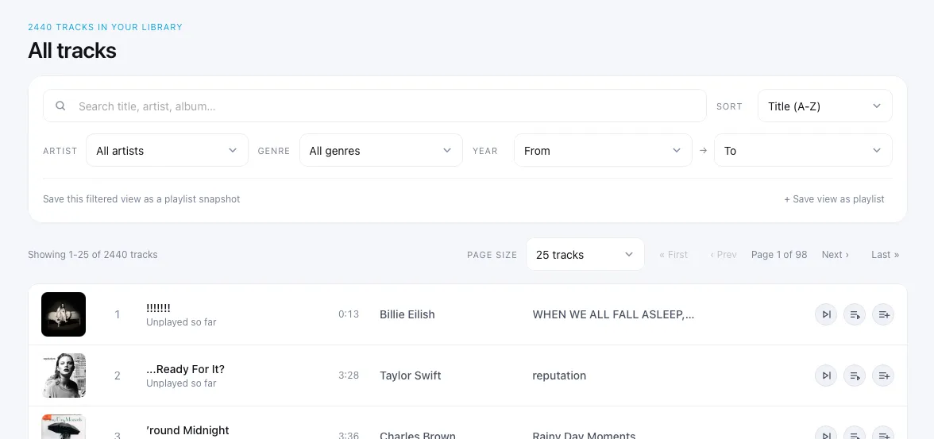Click the search magnifier icon
This screenshot has height=439, width=934.
(x=60, y=106)
